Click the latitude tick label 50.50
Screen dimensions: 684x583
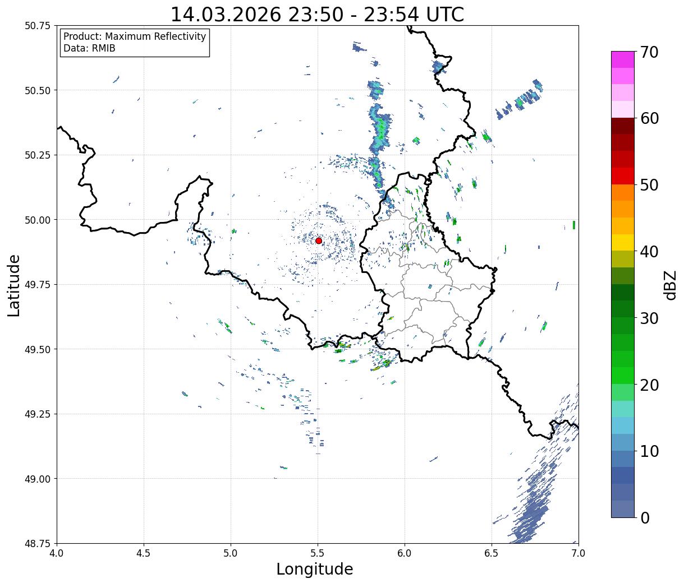(38, 90)
